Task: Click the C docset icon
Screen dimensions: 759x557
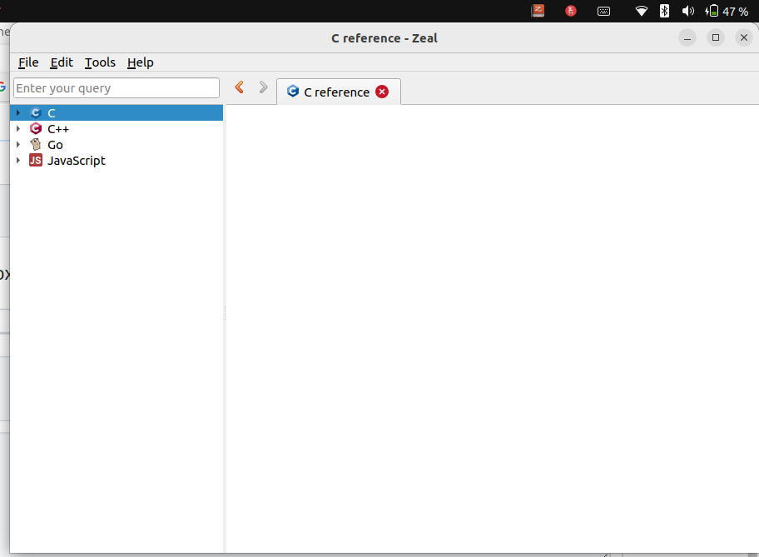Action: tap(35, 112)
